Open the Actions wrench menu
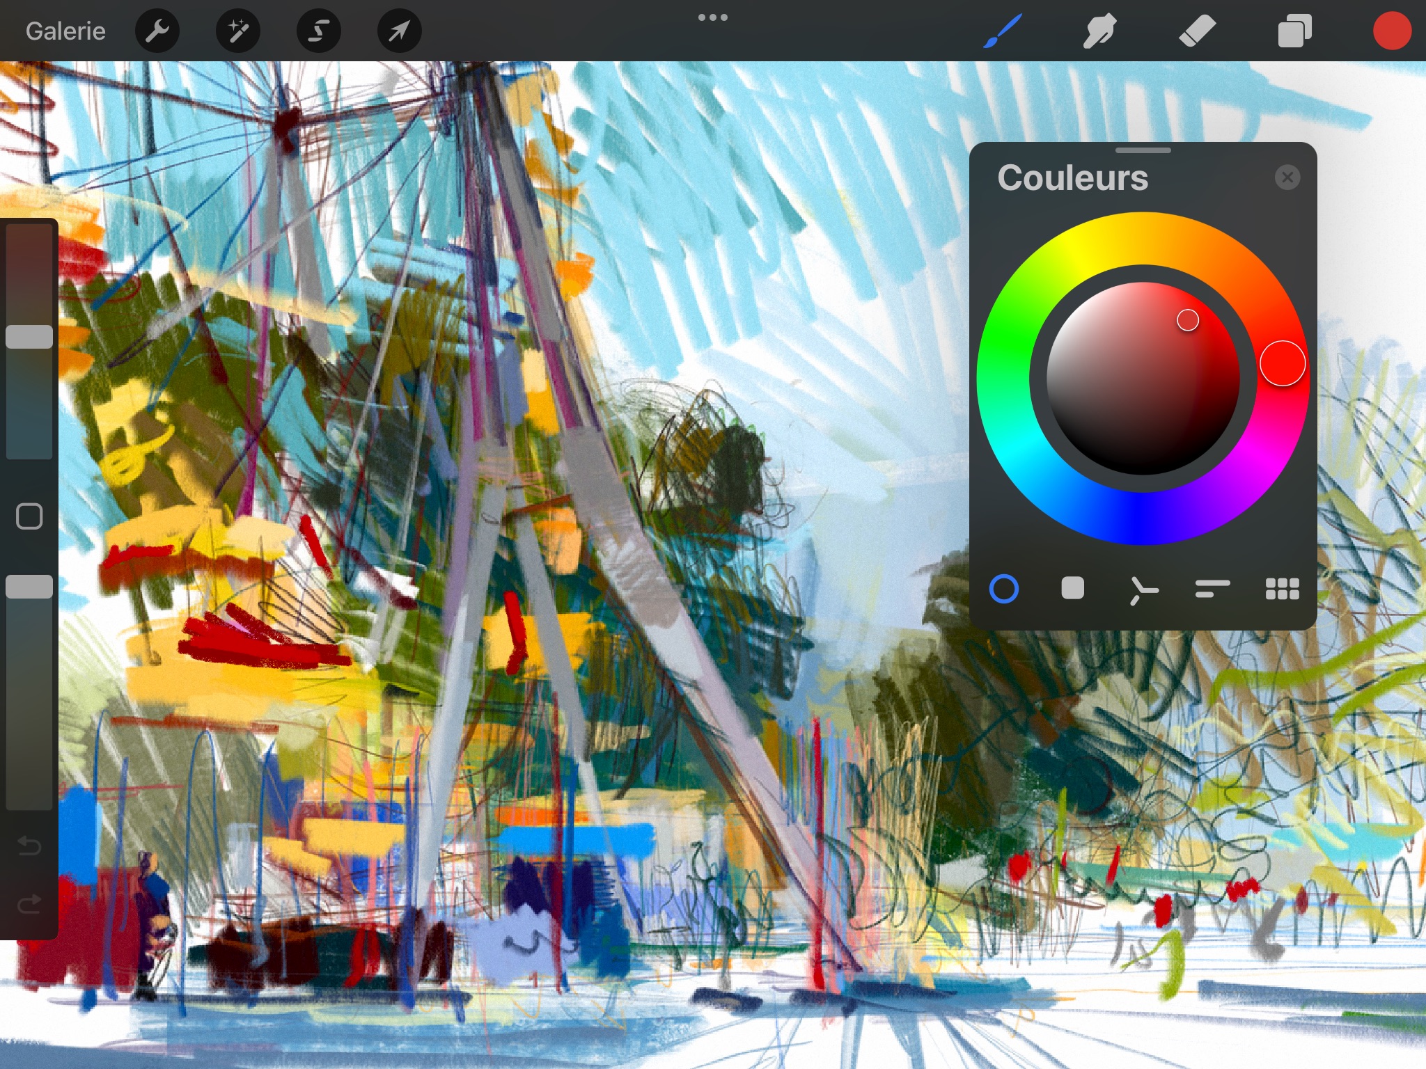The width and height of the screenshot is (1426, 1069). 157,31
